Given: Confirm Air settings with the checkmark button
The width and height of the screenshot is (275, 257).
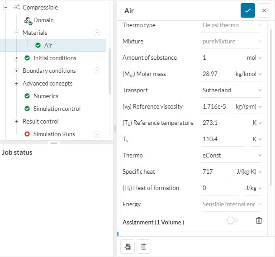Looking at the screenshot, I should click(247, 10).
